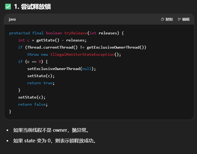The image size is (197, 154).
Task: Click the copy icon in code header
Action: coord(163,19)
